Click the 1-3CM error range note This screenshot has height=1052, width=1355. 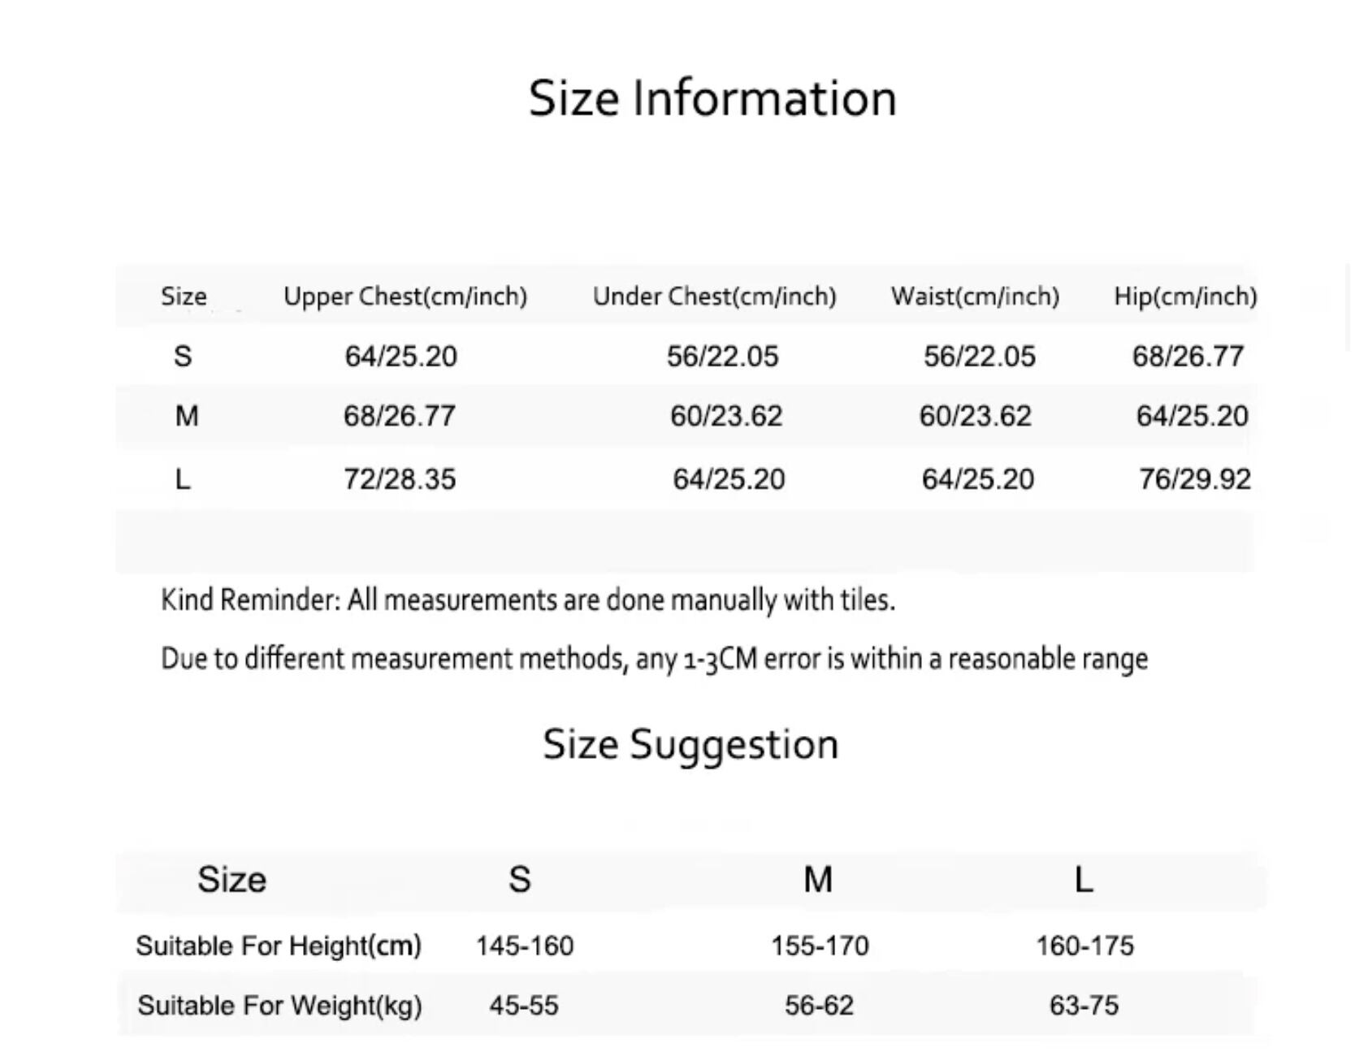tap(654, 659)
